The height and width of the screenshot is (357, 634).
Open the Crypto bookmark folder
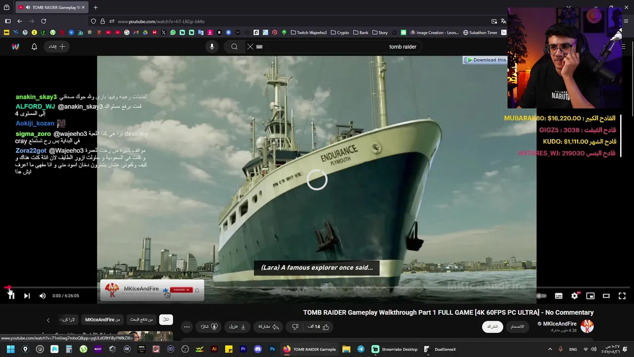340,33
